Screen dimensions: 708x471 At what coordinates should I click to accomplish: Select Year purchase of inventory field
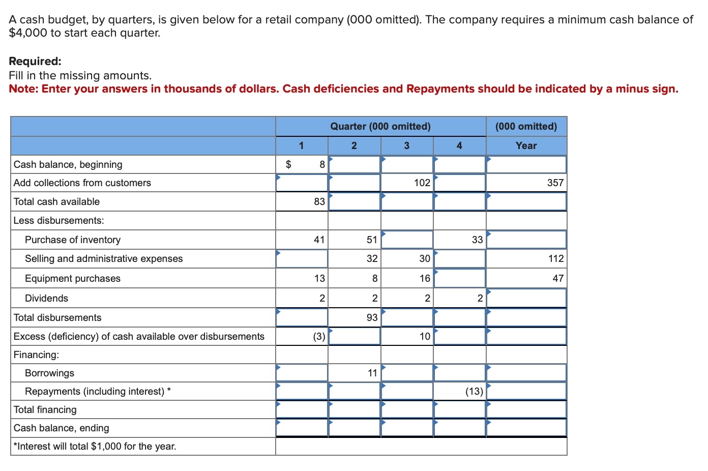tap(526, 240)
